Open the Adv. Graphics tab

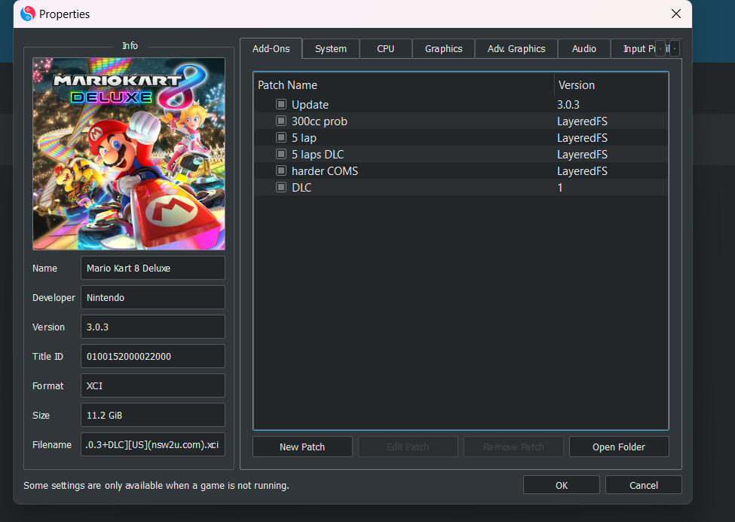click(516, 49)
